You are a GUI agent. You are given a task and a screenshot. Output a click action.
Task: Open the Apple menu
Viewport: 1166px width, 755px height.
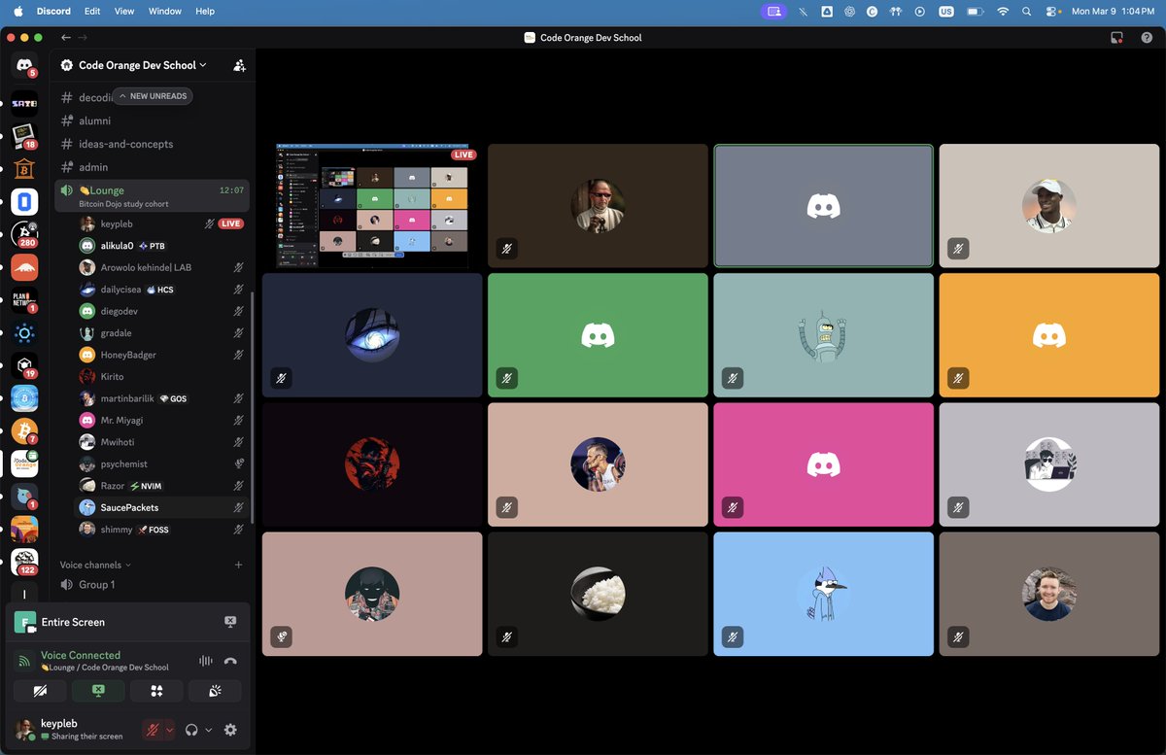[x=17, y=12]
